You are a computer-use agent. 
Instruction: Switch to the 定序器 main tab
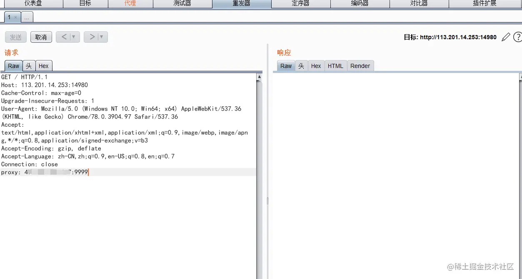301,3
